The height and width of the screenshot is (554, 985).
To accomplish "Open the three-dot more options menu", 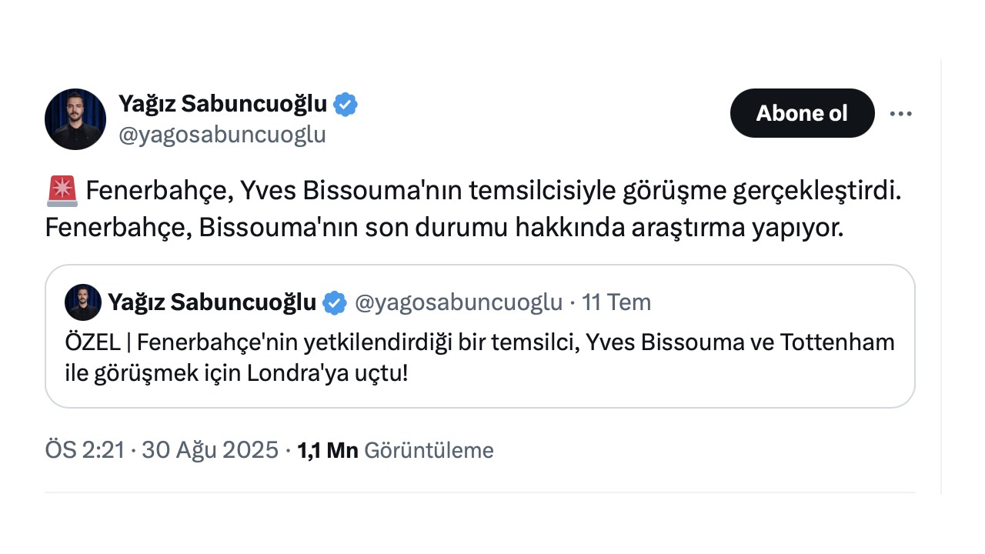I will point(900,113).
